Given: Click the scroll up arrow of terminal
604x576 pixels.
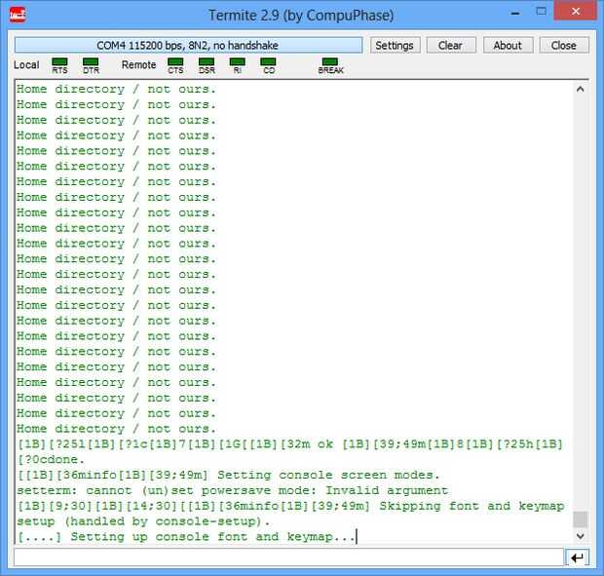Looking at the screenshot, I should (x=581, y=90).
